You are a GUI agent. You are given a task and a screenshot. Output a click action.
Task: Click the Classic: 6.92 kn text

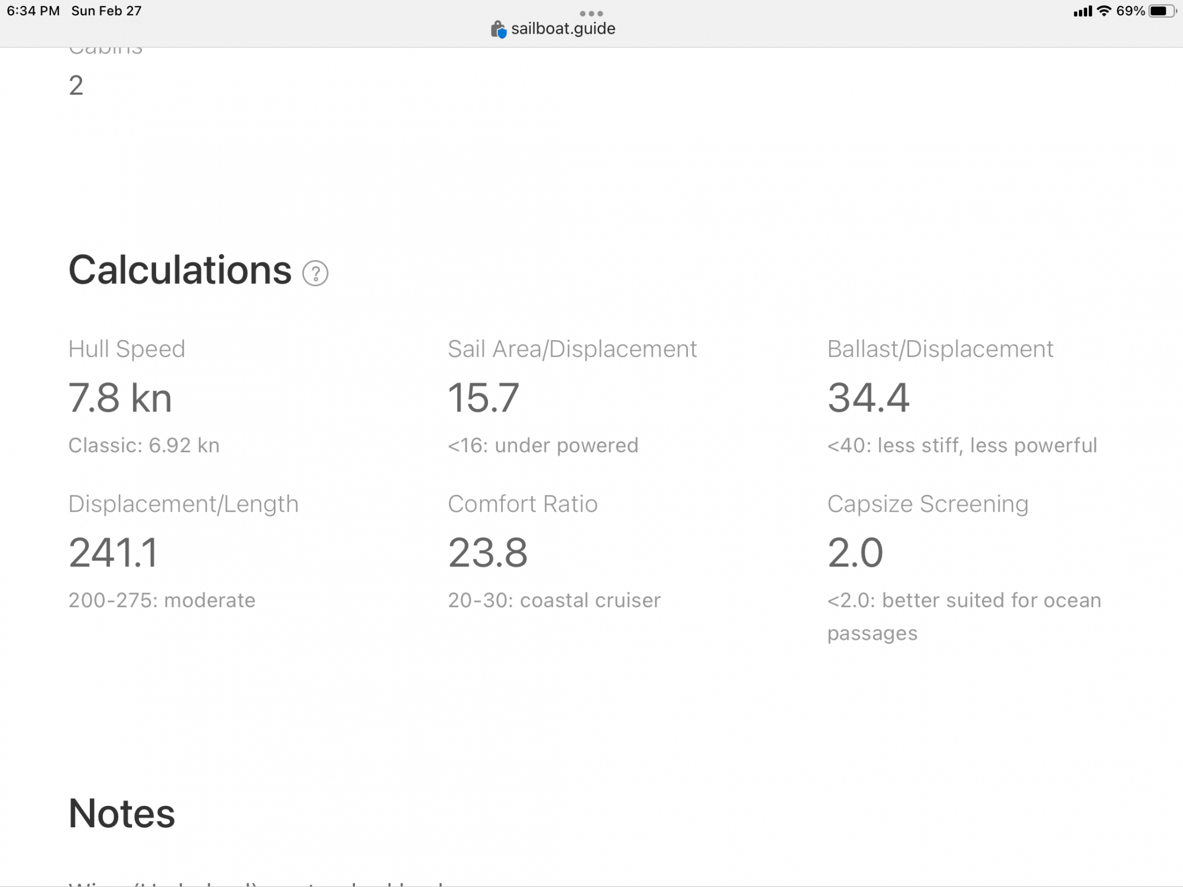144,445
